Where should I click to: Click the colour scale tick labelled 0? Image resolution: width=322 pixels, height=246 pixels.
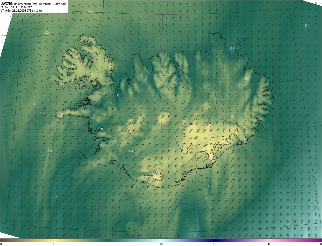point(1,244)
